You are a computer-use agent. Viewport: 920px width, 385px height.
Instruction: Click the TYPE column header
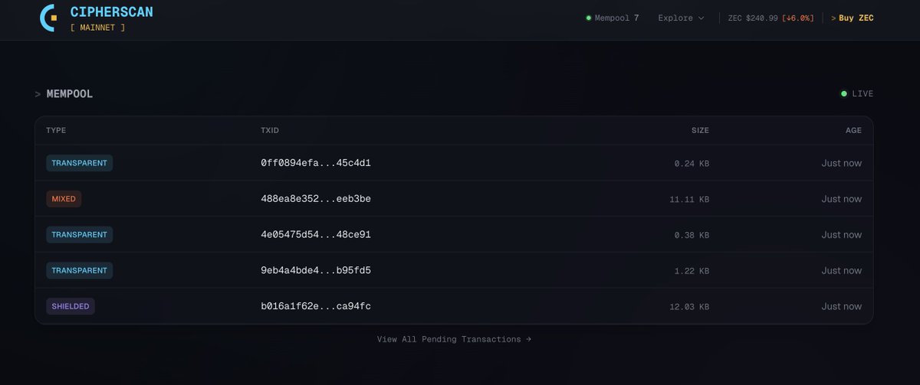56,130
